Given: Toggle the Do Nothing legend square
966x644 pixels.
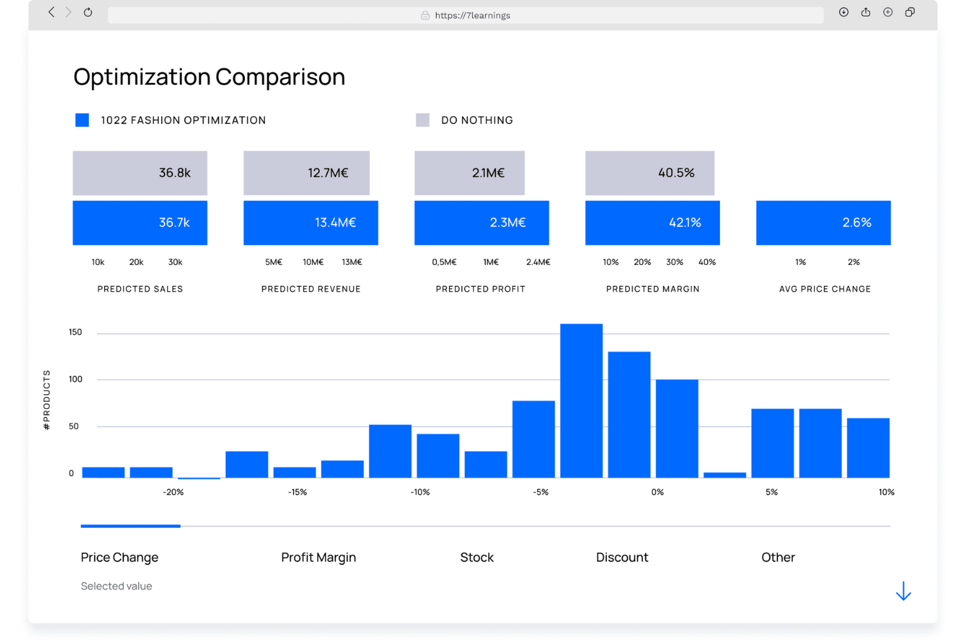Looking at the screenshot, I should tap(422, 119).
